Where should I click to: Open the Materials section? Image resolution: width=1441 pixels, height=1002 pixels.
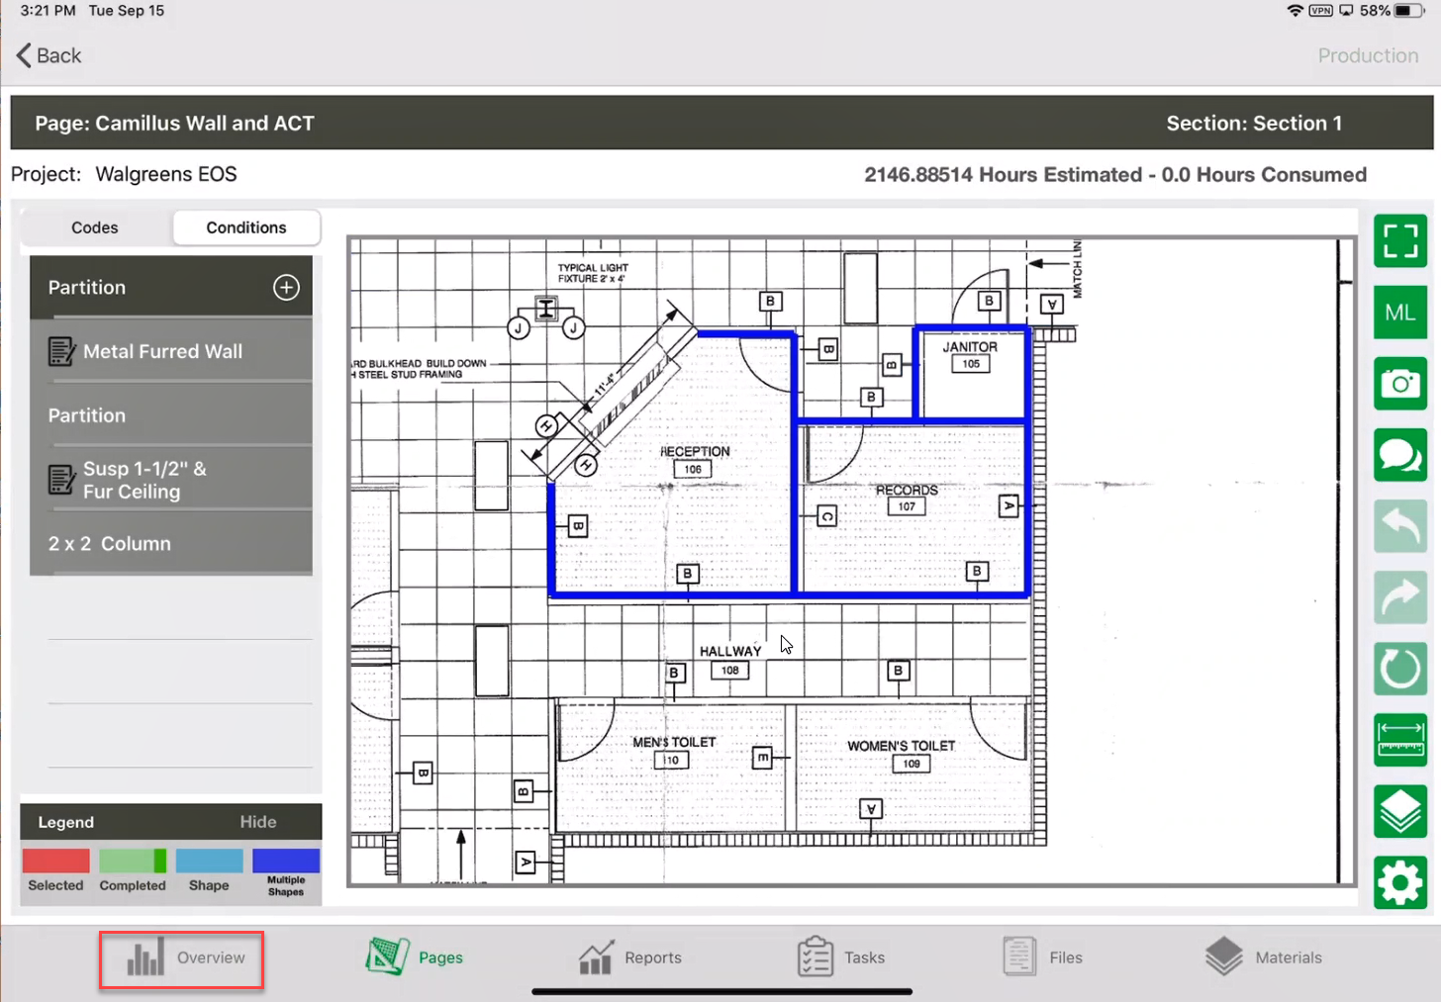click(x=1264, y=957)
